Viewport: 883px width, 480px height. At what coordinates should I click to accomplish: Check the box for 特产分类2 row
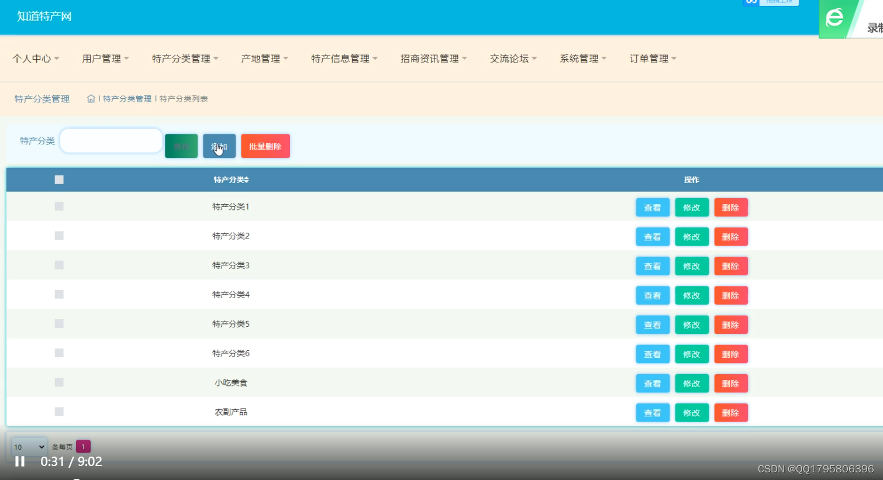59,236
